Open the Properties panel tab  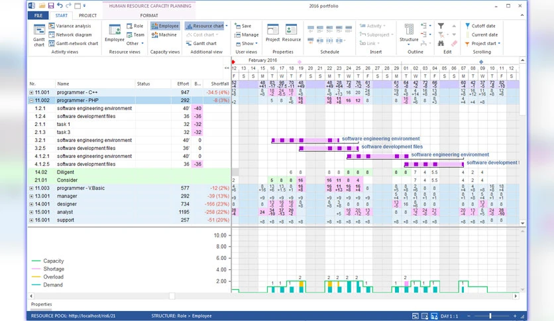41,304
